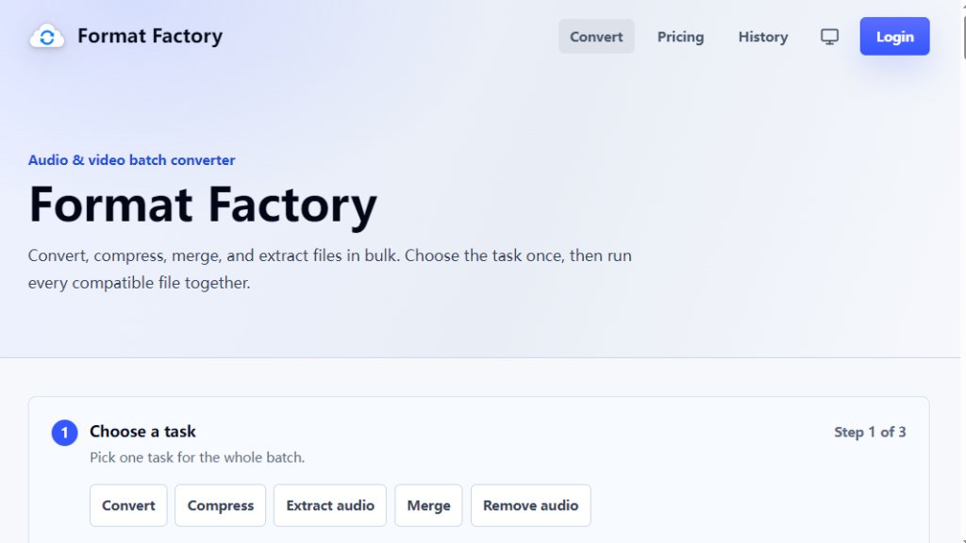Click the 'Audio & video batch converter' label
The width and height of the screenshot is (966, 543).
131,160
